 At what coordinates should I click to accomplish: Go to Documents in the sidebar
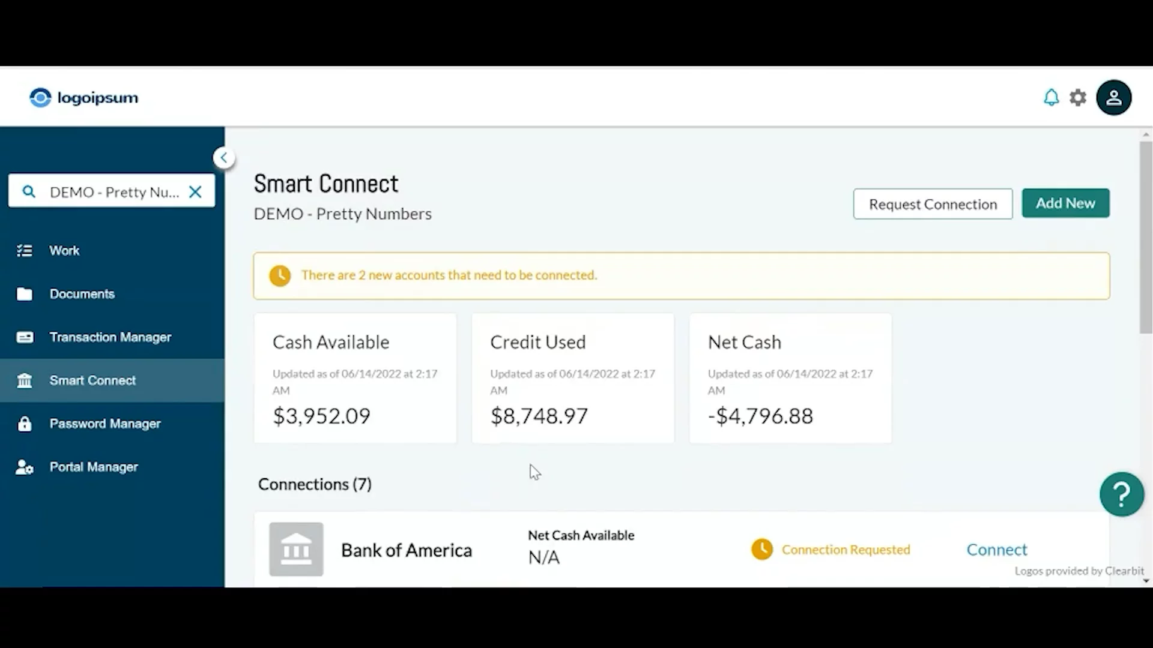click(x=82, y=294)
